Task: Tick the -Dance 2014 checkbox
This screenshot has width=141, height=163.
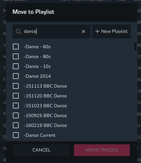Action: tap(16, 76)
